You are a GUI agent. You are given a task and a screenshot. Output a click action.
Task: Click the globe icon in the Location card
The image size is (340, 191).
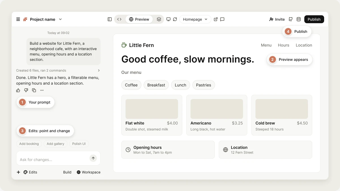tap(226, 150)
